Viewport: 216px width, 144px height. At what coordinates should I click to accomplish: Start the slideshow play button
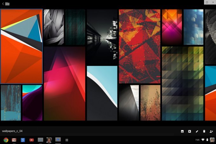(190, 131)
